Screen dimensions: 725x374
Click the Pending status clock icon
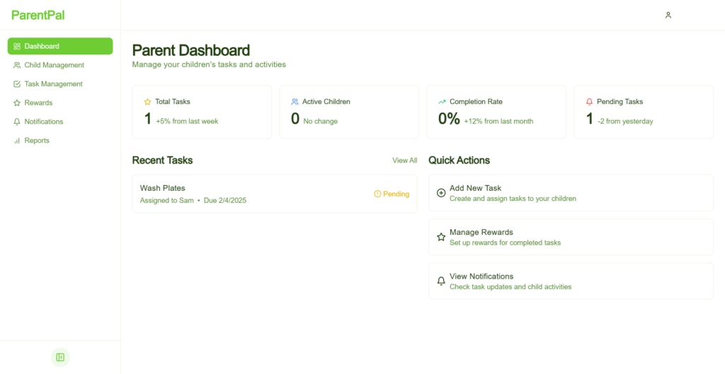tap(377, 194)
